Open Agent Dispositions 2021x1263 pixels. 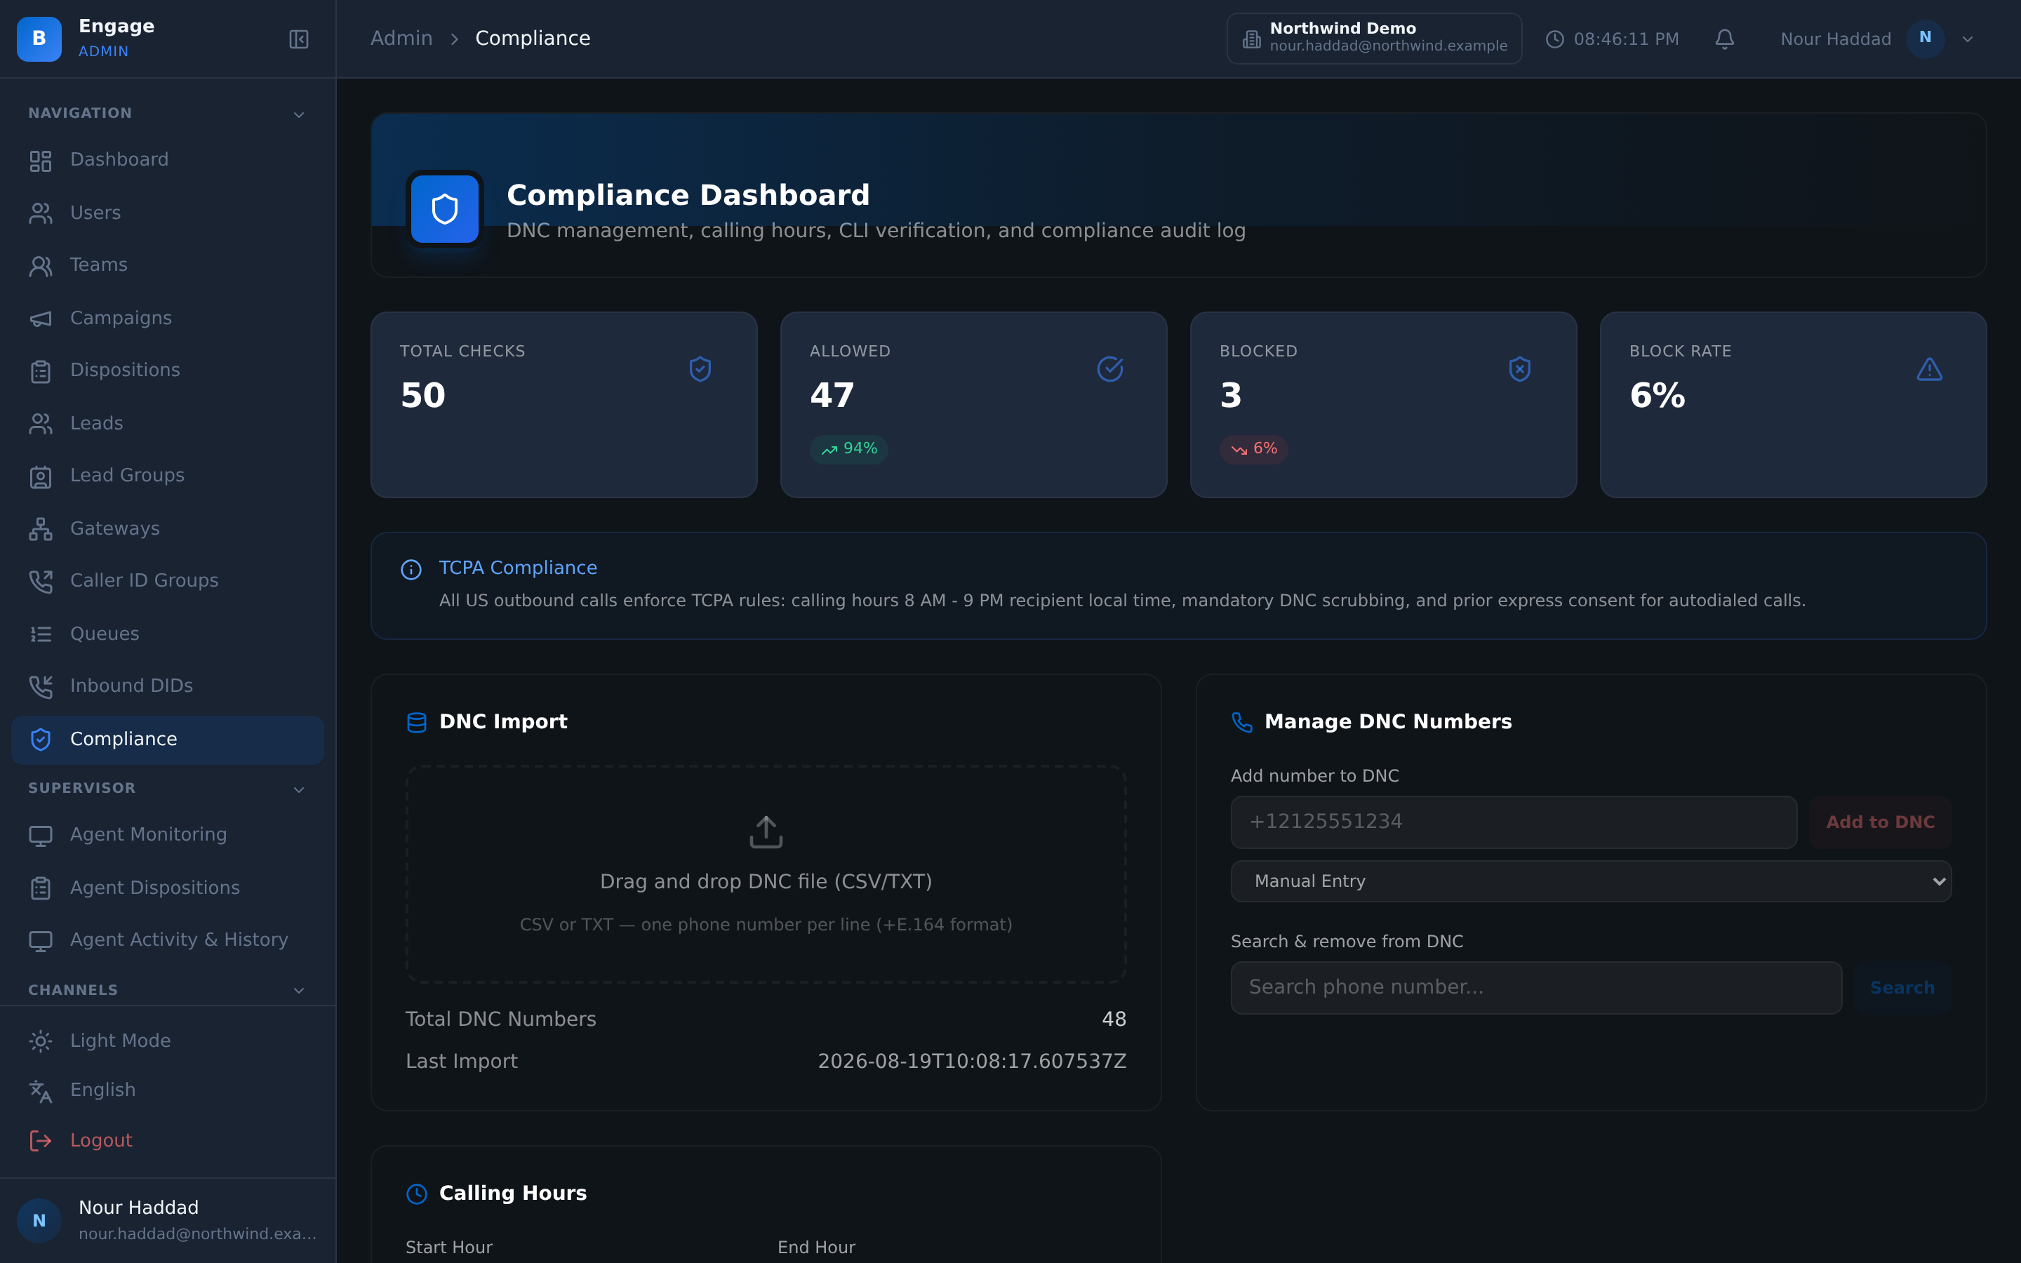click(167, 888)
